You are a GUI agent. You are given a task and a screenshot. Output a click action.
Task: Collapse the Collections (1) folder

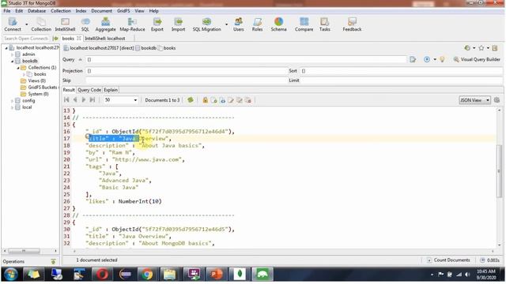(18, 68)
